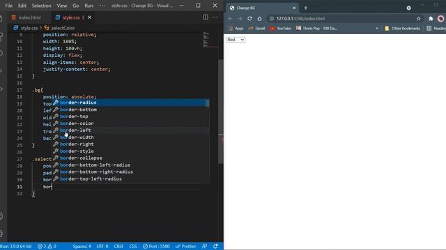Open the View menu
Image resolution: width=446 pixels, height=250 pixels.
62,6
